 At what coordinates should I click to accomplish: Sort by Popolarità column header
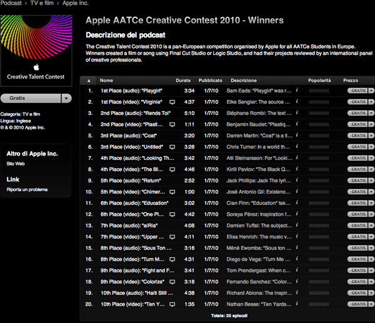click(319, 81)
